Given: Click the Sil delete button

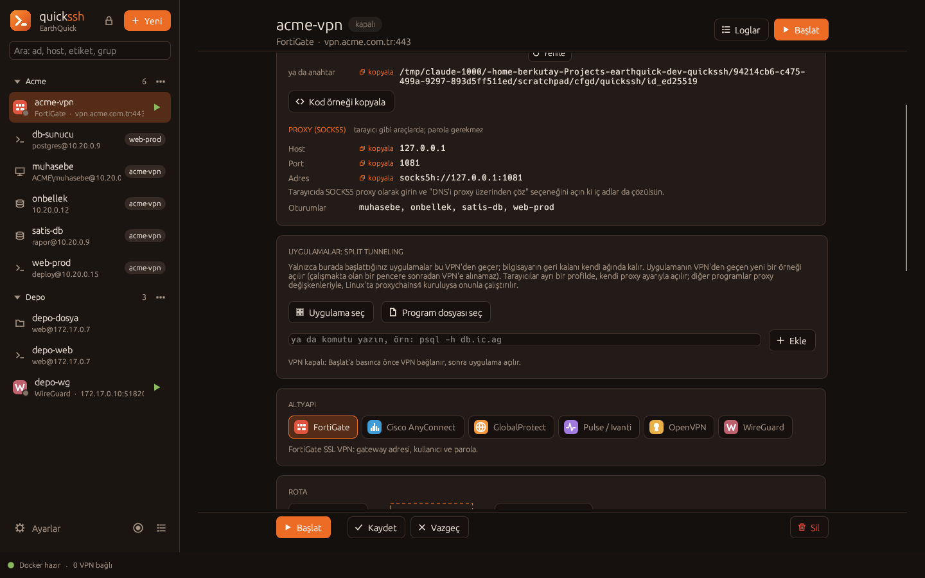Looking at the screenshot, I should tap(809, 527).
